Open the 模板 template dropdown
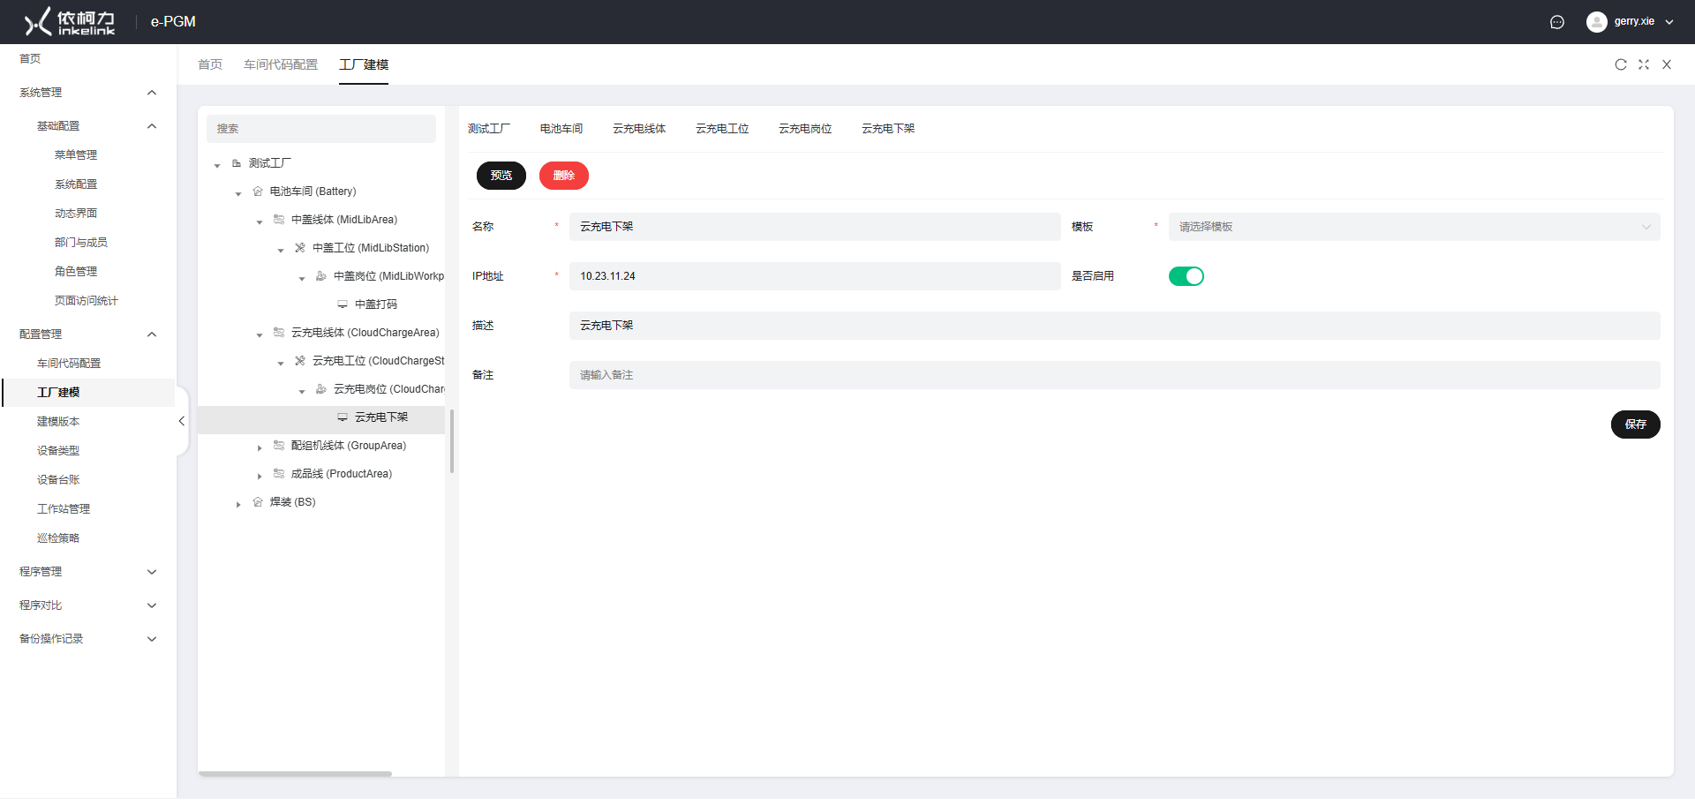The width and height of the screenshot is (1695, 804). pos(1413,227)
